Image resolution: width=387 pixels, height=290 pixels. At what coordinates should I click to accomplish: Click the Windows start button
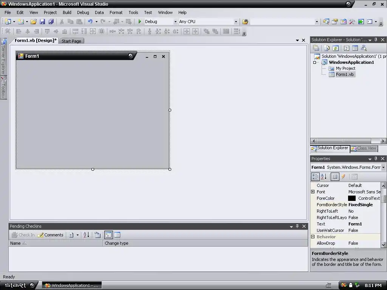pyautogui.click(x=19, y=285)
